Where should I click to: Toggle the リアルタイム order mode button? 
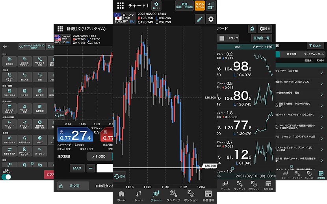point(200,6)
